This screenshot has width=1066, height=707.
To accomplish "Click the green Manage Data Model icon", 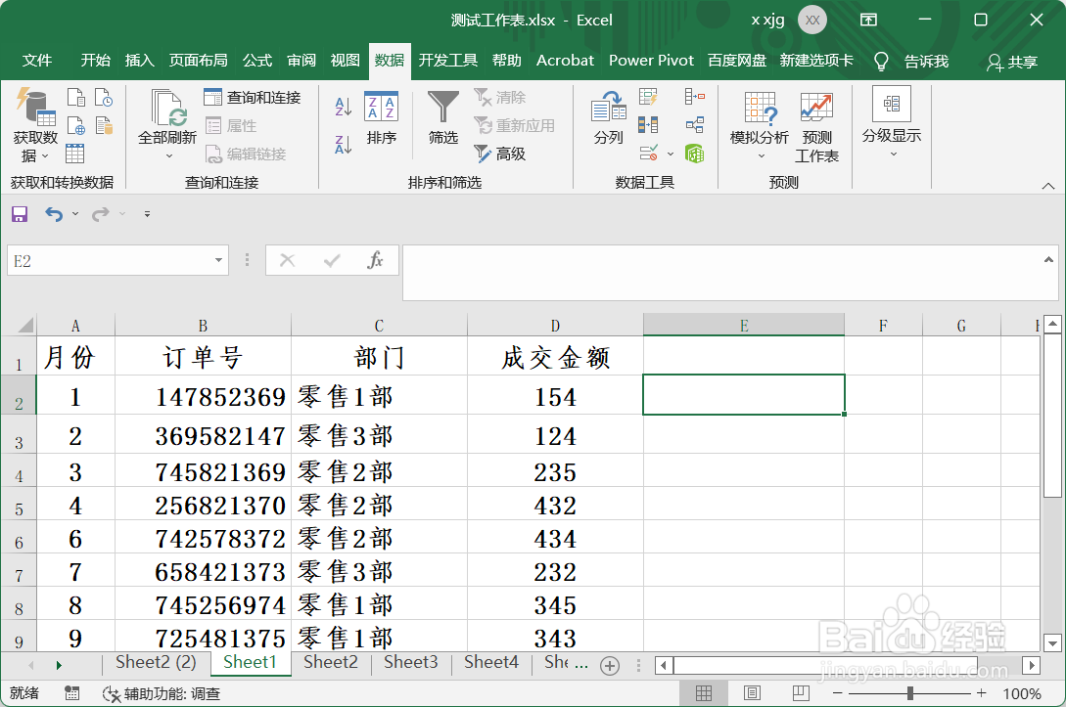I will coord(695,154).
